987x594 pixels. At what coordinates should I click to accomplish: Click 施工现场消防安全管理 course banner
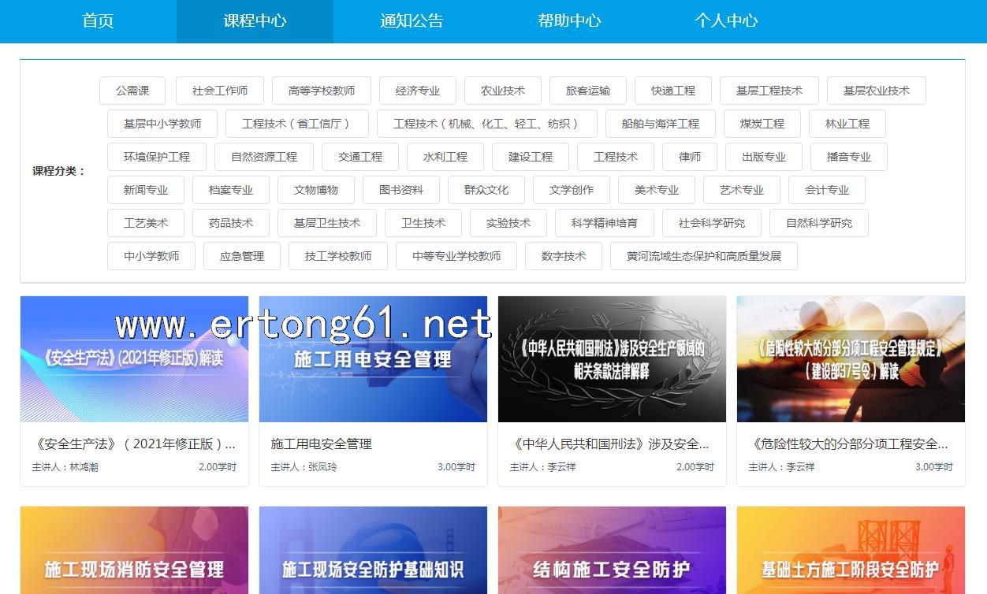coord(134,550)
